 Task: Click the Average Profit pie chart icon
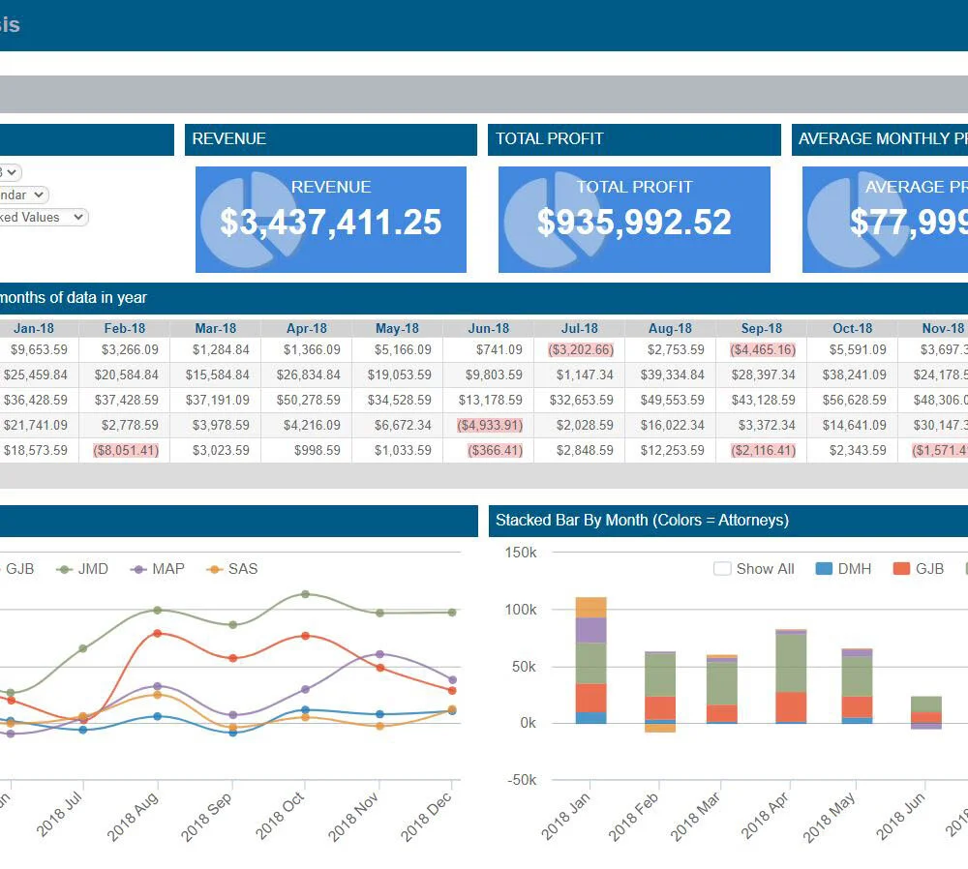click(x=857, y=220)
